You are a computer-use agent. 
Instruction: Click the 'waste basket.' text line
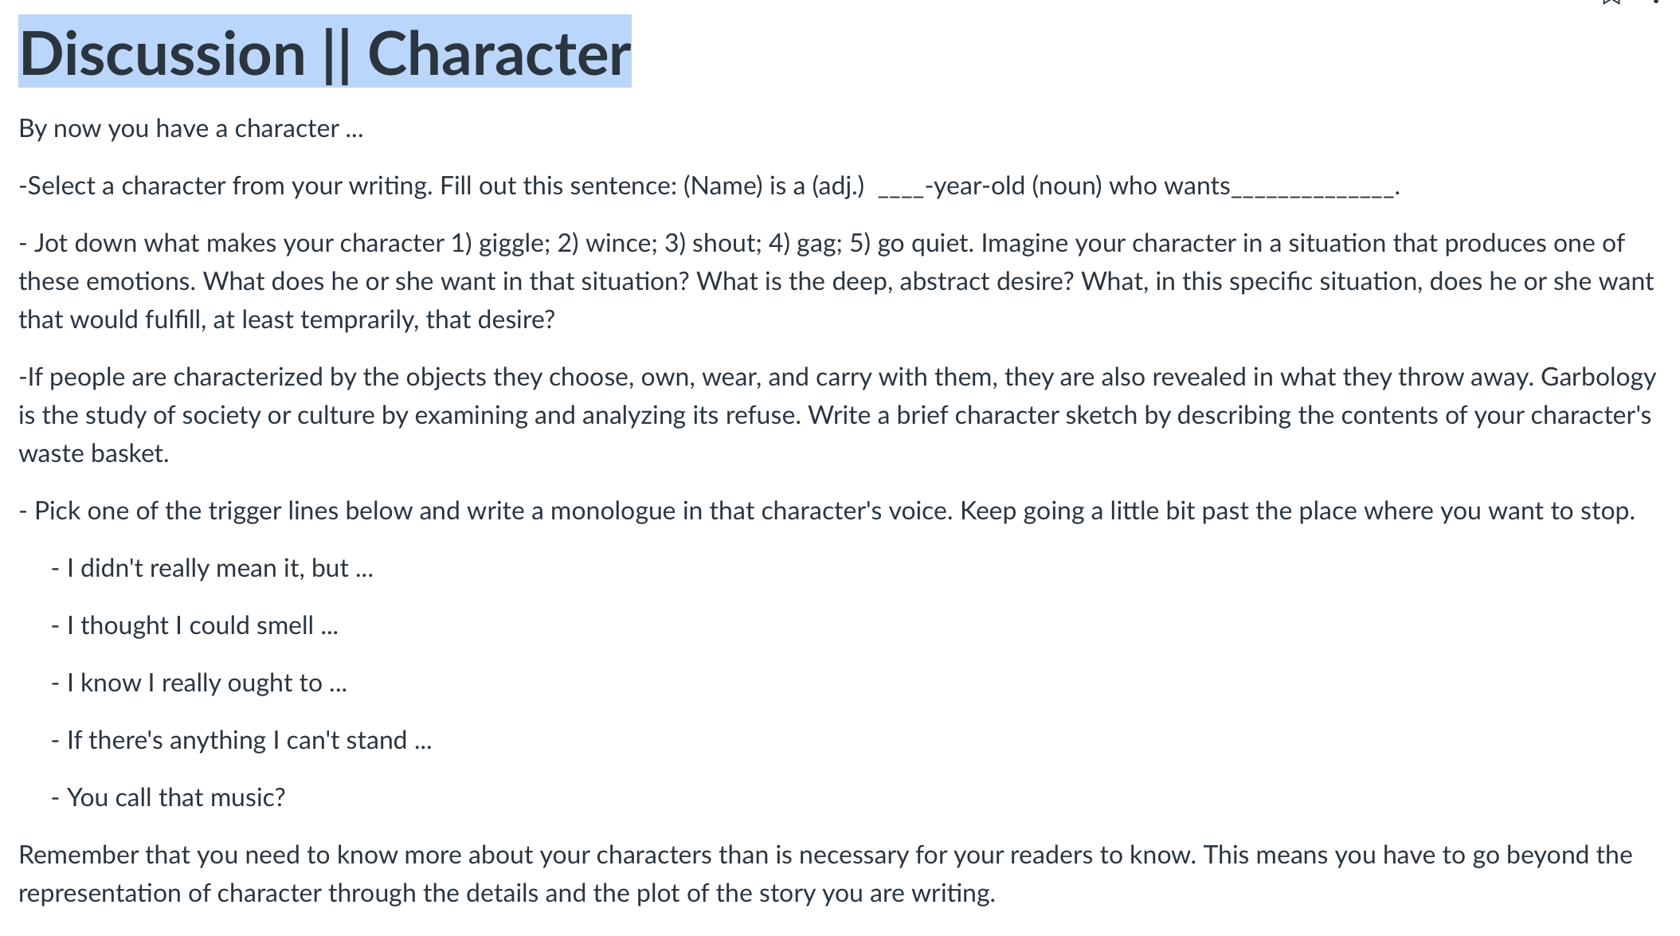tap(94, 454)
